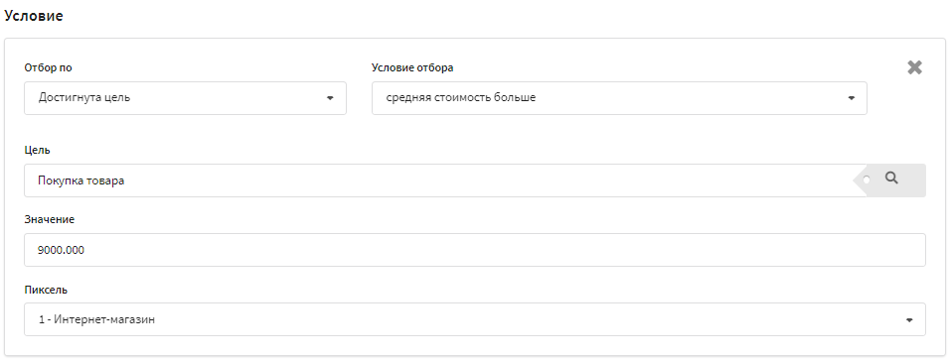The width and height of the screenshot is (950, 360).
Task: Focus the Значение field containing 9000.000
Action: point(475,250)
